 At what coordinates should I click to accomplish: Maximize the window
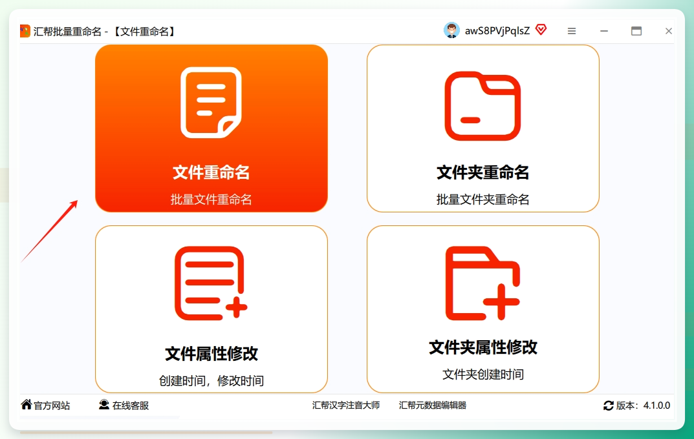(636, 31)
